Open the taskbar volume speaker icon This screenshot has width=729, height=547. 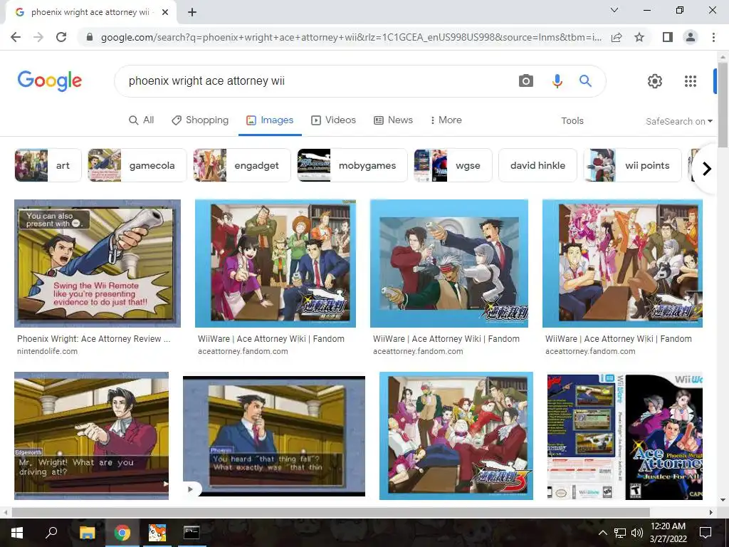637,533
